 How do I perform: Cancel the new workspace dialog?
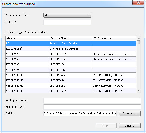(x=130, y=126)
